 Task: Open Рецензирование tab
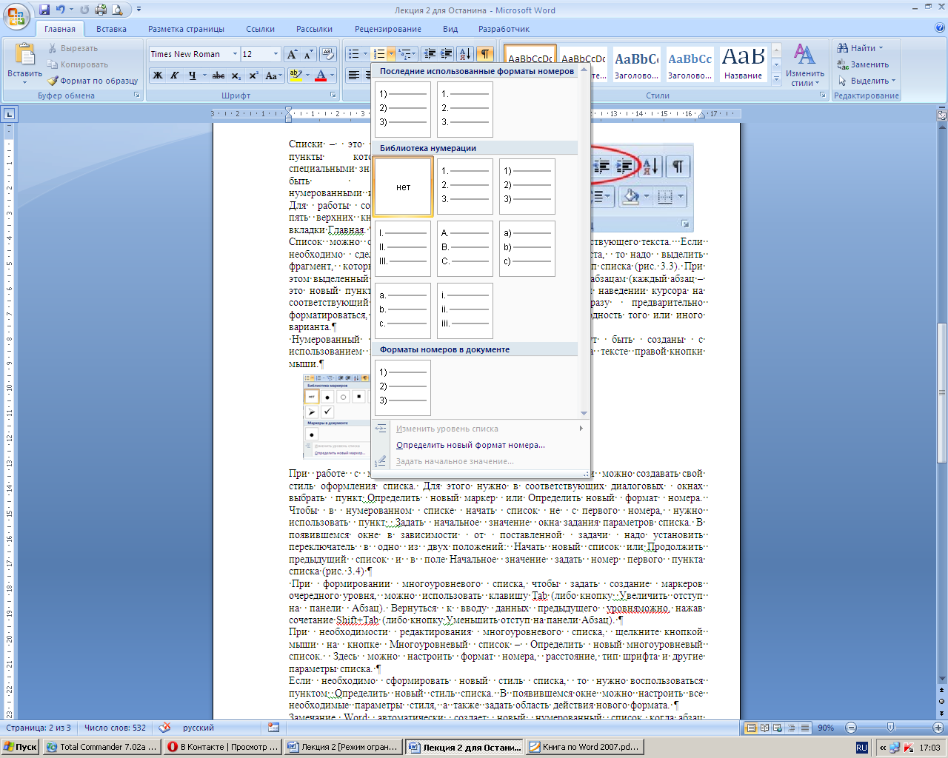387,29
